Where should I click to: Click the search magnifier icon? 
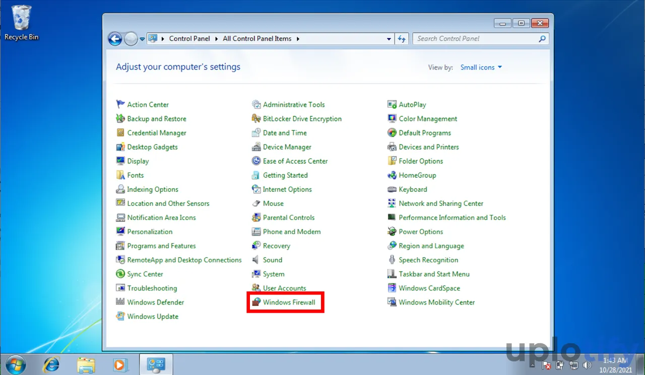click(x=542, y=39)
